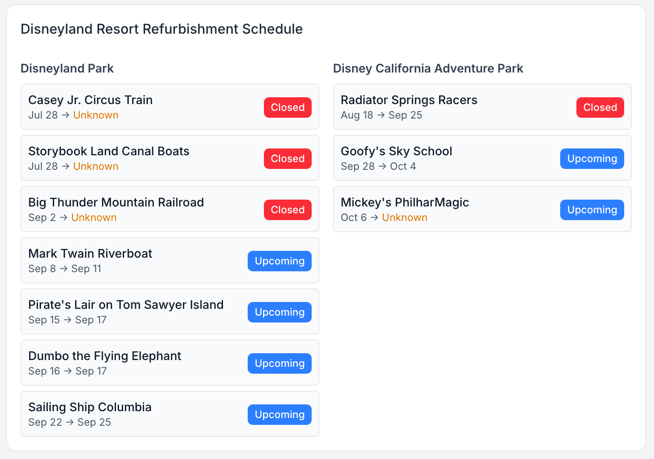
Task: Click Disneyland Resort Refurbishment Schedule title
Action: pyautogui.click(x=162, y=29)
